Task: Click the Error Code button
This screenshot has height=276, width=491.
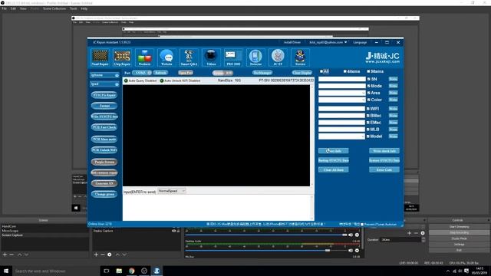Action: [384, 169]
